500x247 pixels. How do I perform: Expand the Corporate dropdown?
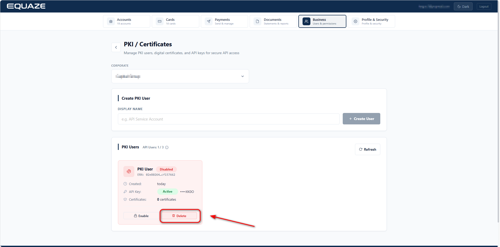[x=180, y=76]
